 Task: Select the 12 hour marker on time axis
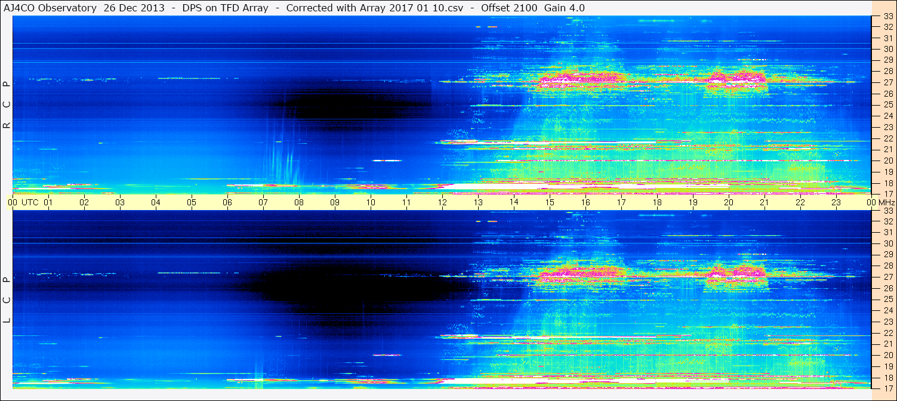pos(442,202)
